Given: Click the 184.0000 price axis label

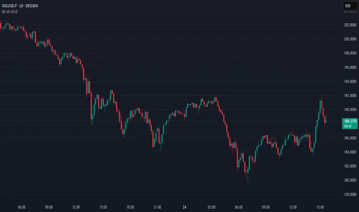Looking at the screenshot, I should click(350, 152).
